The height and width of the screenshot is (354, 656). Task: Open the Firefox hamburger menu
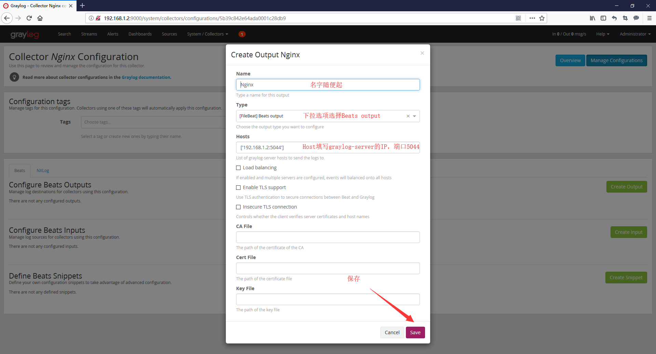[x=650, y=18]
